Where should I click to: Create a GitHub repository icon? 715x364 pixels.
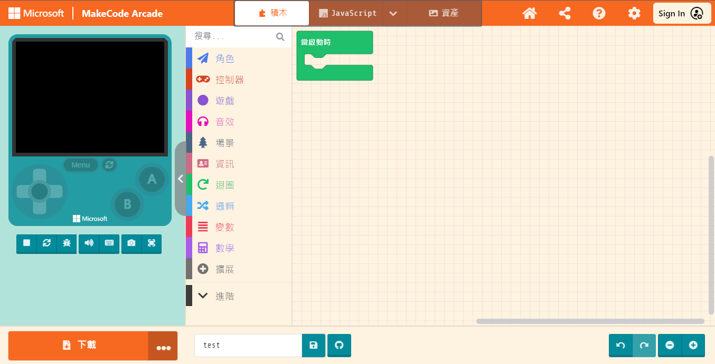[339, 345]
